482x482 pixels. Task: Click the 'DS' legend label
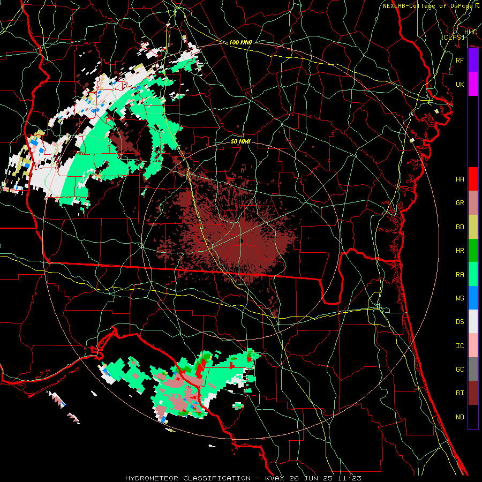coord(460,322)
